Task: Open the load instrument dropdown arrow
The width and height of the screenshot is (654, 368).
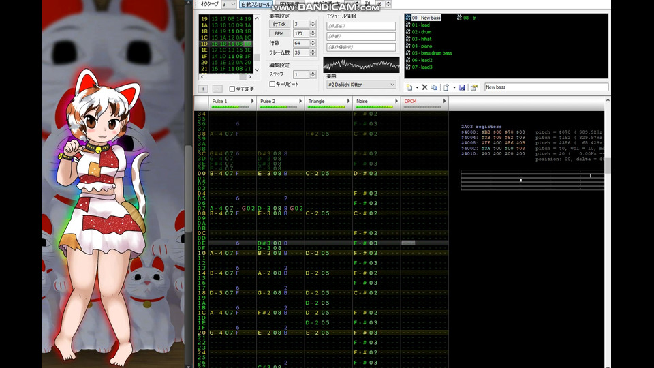Action: click(454, 87)
